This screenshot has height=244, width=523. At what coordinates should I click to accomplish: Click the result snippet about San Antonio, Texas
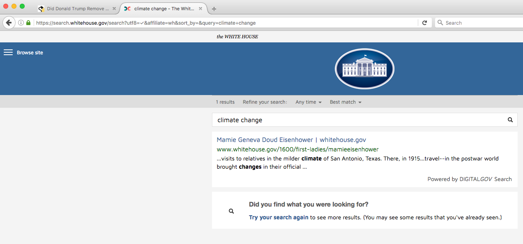pos(357,163)
